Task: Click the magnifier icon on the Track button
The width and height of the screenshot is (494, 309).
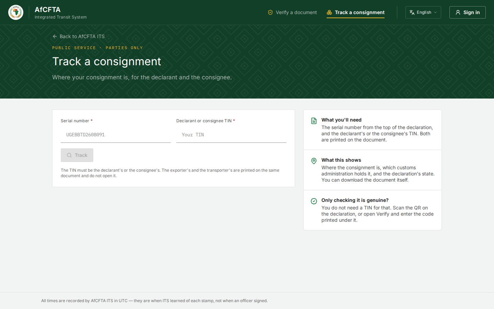Action: click(x=69, y=155)
